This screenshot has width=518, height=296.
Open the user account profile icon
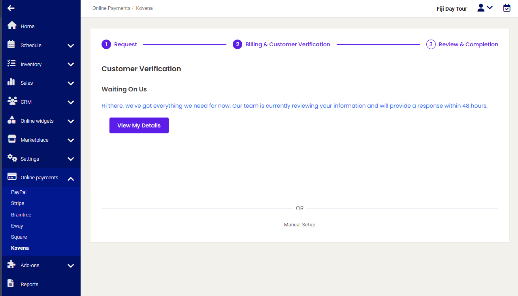coord(481,8)
